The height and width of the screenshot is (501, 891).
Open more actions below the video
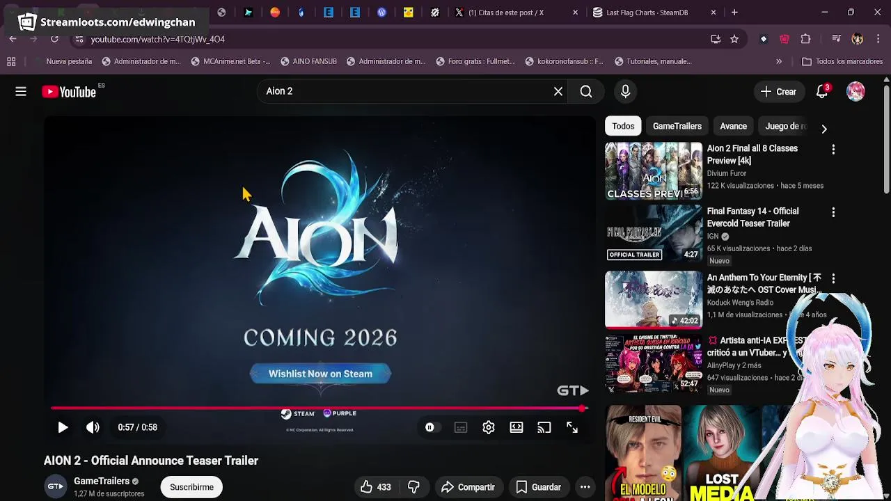585,487
